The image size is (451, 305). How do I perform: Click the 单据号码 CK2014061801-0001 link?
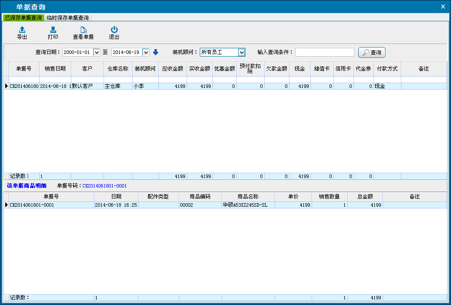(x=104, y=186)
